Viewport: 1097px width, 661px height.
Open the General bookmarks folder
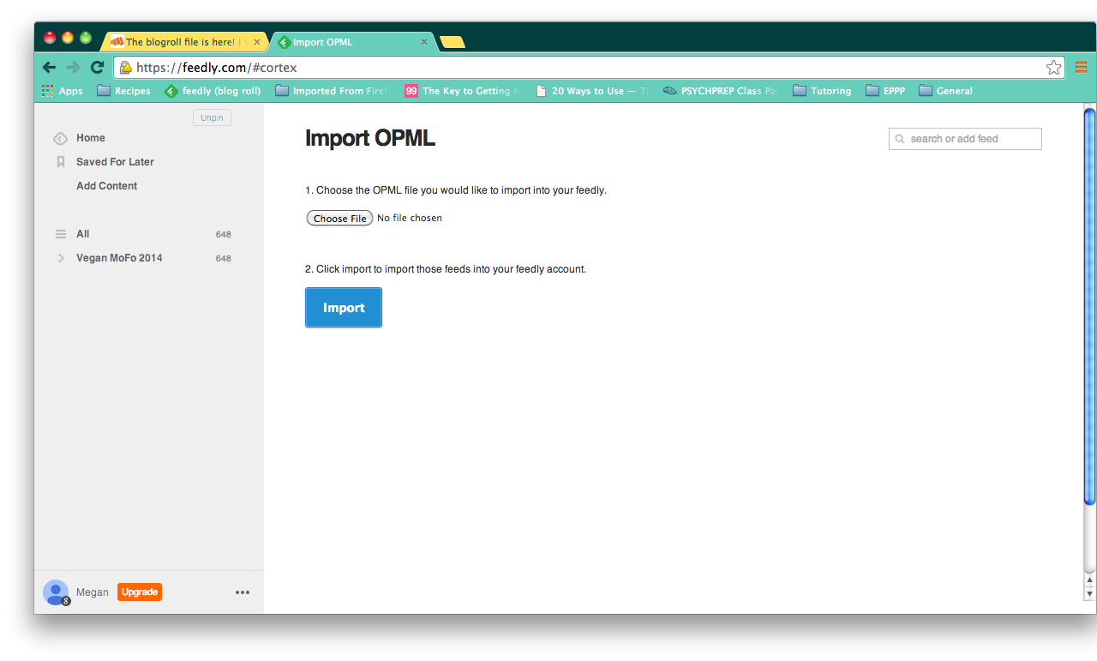(x=945, y=91)
